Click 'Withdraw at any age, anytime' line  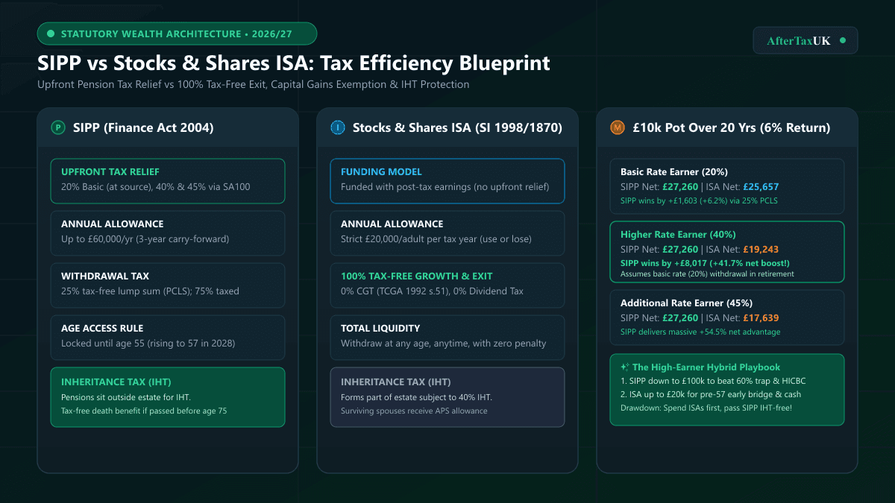tap(444, 344)
